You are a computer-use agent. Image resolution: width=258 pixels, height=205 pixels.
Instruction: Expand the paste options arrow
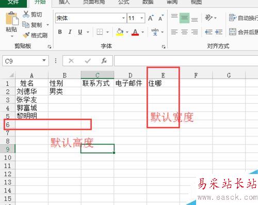[x=12, y=36]
